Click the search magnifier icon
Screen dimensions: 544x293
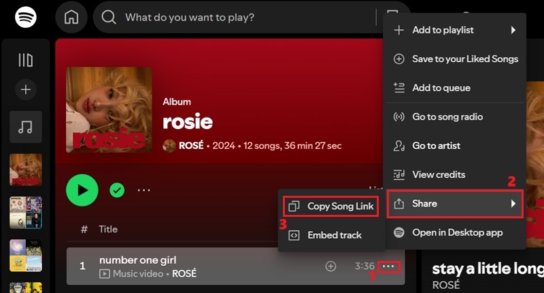[109, 17]
